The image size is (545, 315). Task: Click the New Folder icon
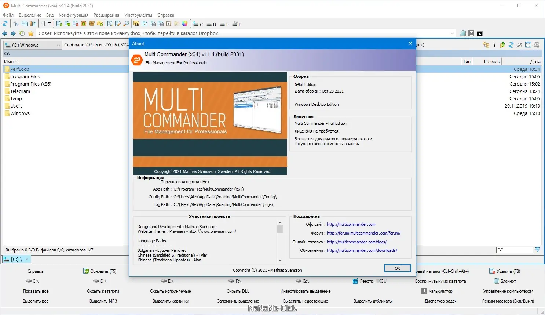[x=100, y=23]
